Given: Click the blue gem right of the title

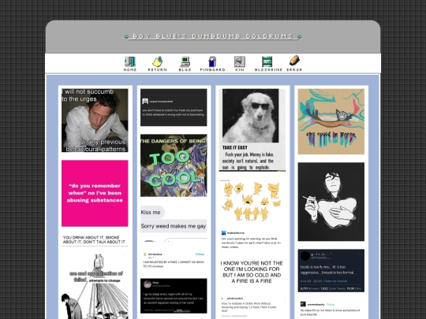Looking at the screenshot, I should coord(300,36).
